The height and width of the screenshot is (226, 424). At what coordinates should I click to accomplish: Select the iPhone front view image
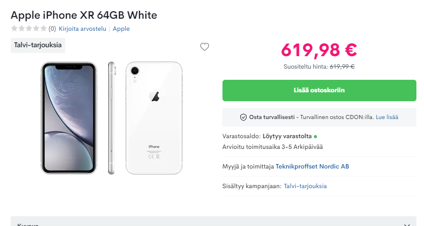pos(69,118)
